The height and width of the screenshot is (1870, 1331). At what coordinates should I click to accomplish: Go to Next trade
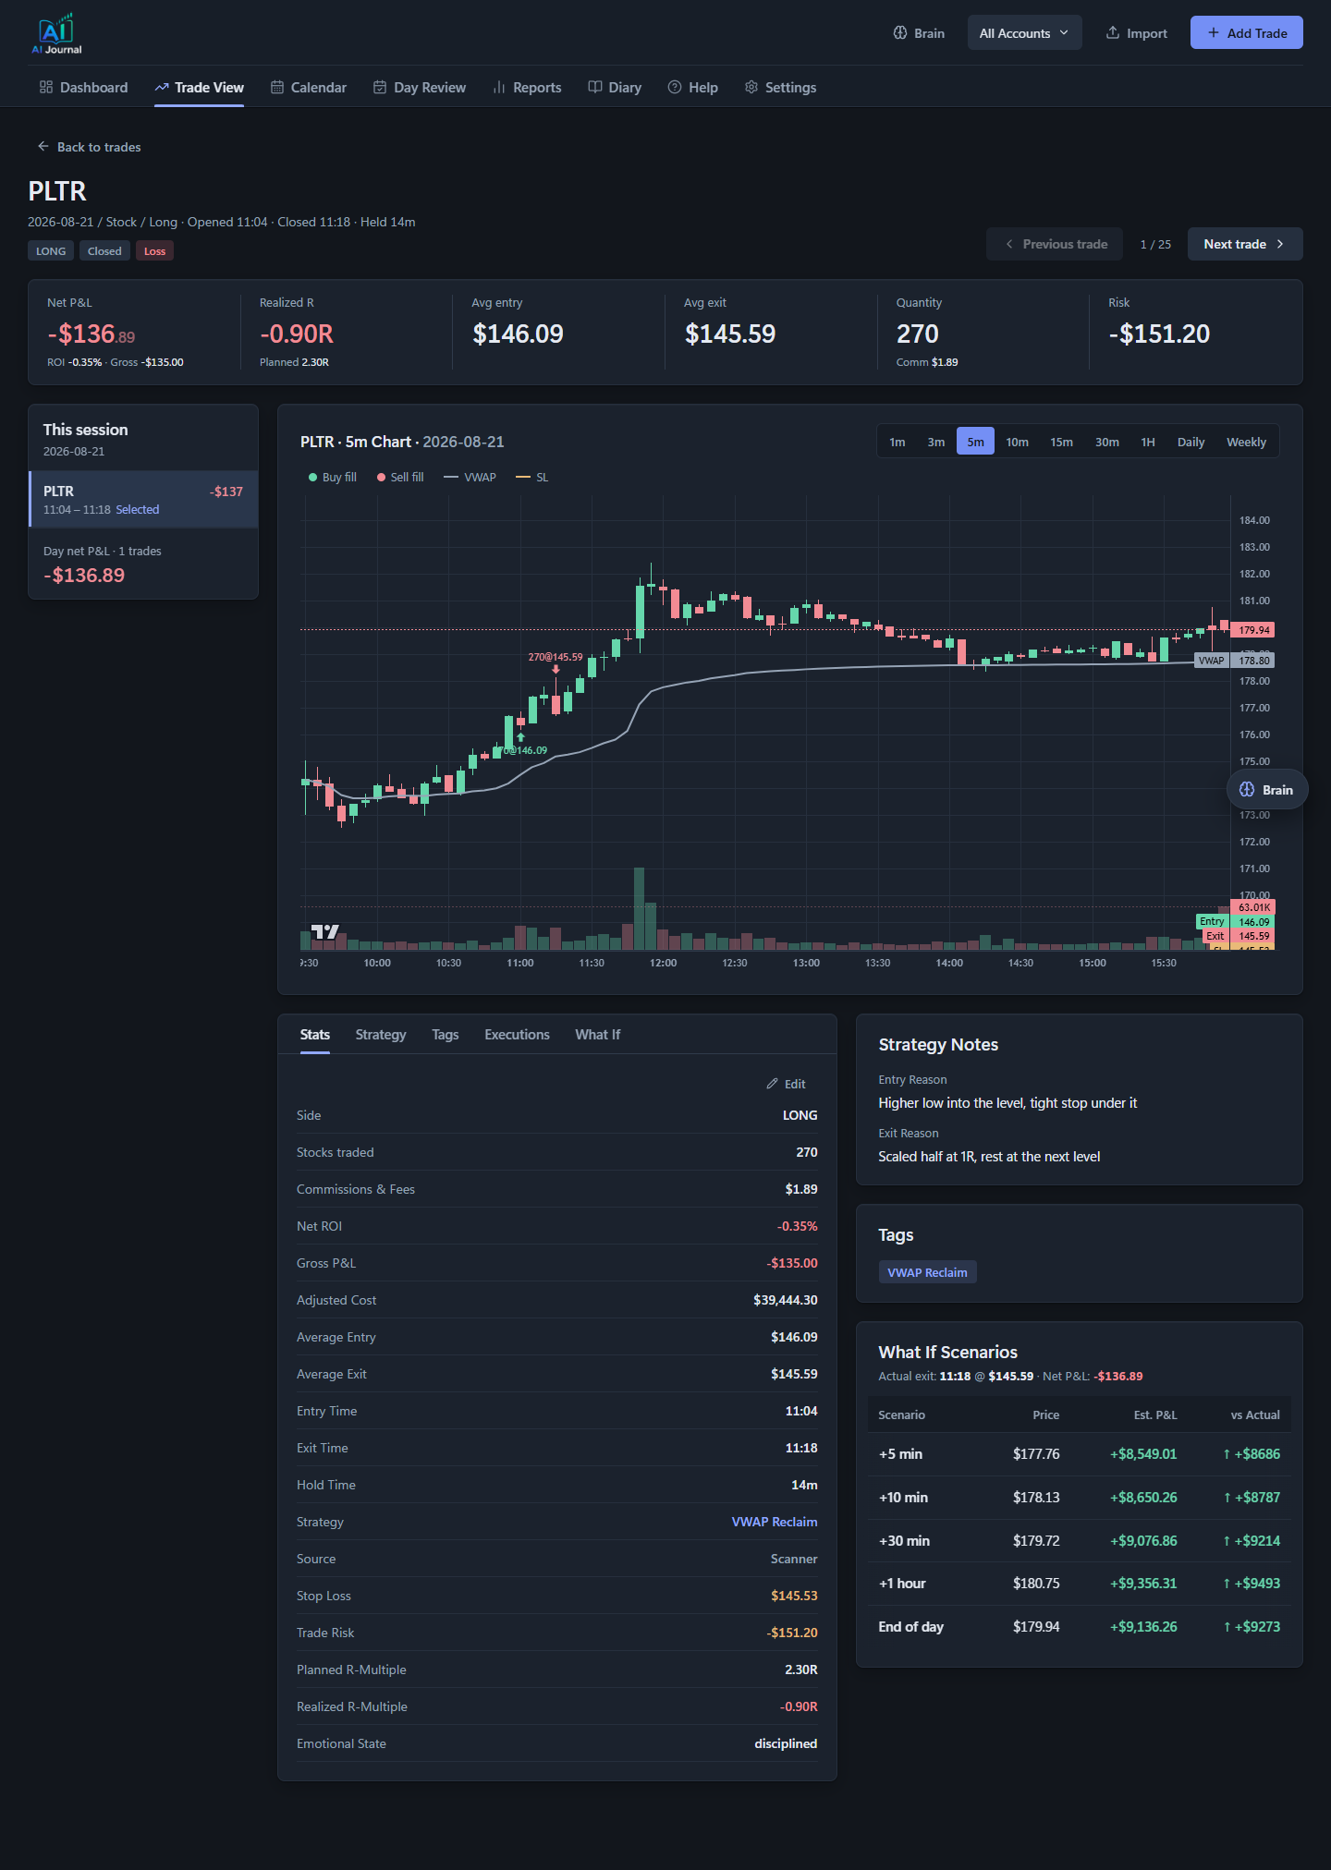click(1245, 244)
